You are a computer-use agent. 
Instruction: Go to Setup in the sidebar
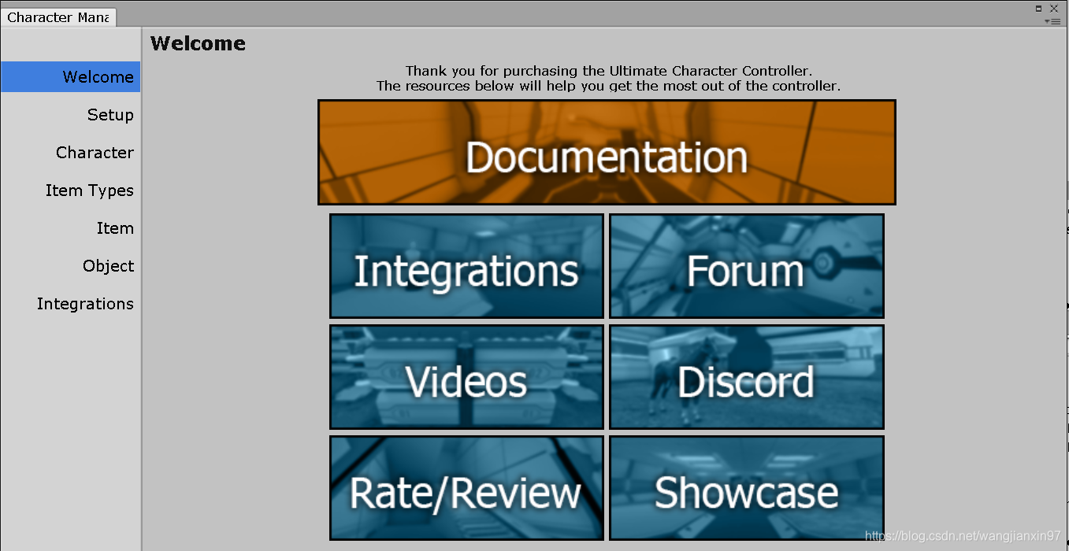pos(71,115)
